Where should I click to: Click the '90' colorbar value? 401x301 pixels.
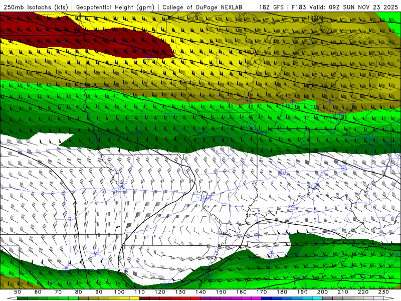click(99, 292)
